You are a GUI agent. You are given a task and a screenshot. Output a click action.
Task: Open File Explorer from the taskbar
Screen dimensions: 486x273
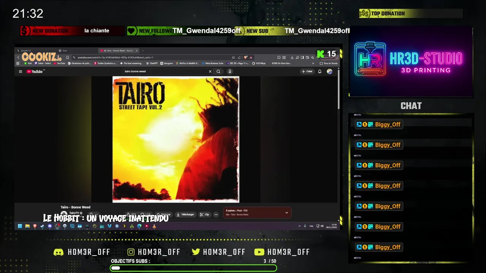27,226
